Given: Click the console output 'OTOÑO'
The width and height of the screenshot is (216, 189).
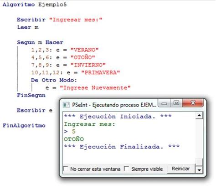Looking at the screenshot, I should (74, 139).
